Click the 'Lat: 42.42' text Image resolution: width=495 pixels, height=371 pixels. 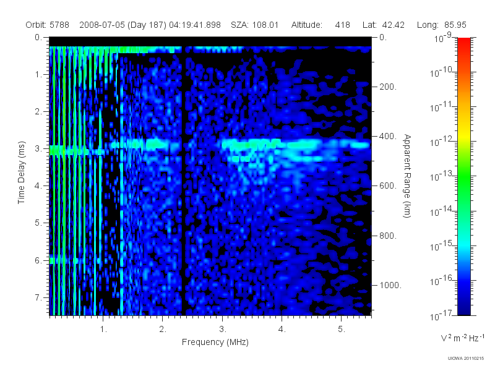point(384,25)
